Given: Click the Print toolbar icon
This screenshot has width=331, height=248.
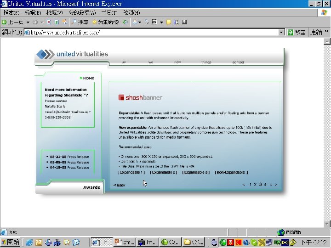Looking at the screenshot, I should tap(147, 22).
